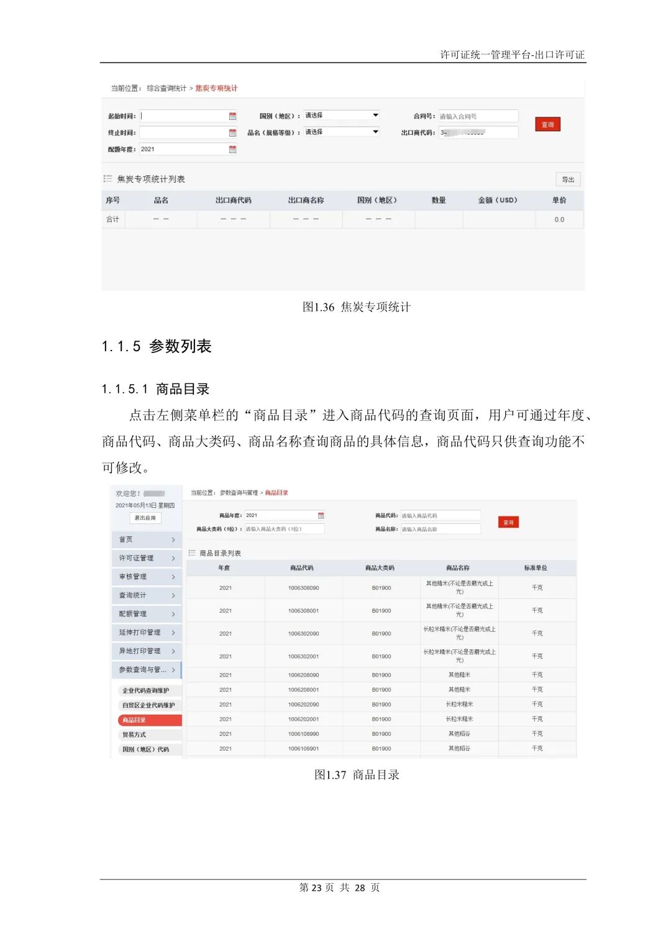
Task: Select product code cell 1006308001
Action: coord(303,611)
